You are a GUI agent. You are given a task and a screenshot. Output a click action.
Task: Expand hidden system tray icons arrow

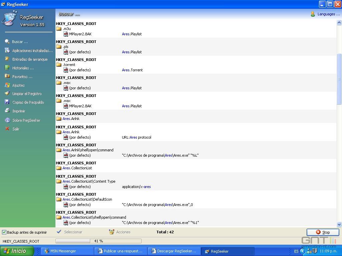[x=302, y=251]
